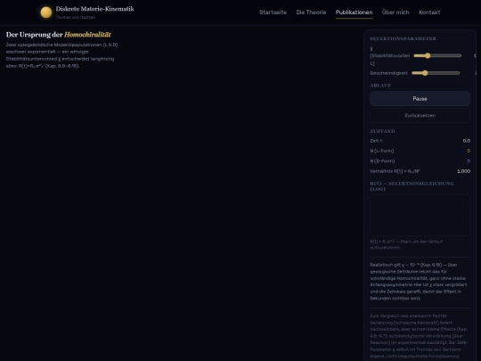Viewport: 481px width, 361px height.
Task: Adjust the Stabilitätsvorteil L slider
Action: (437, 55)
